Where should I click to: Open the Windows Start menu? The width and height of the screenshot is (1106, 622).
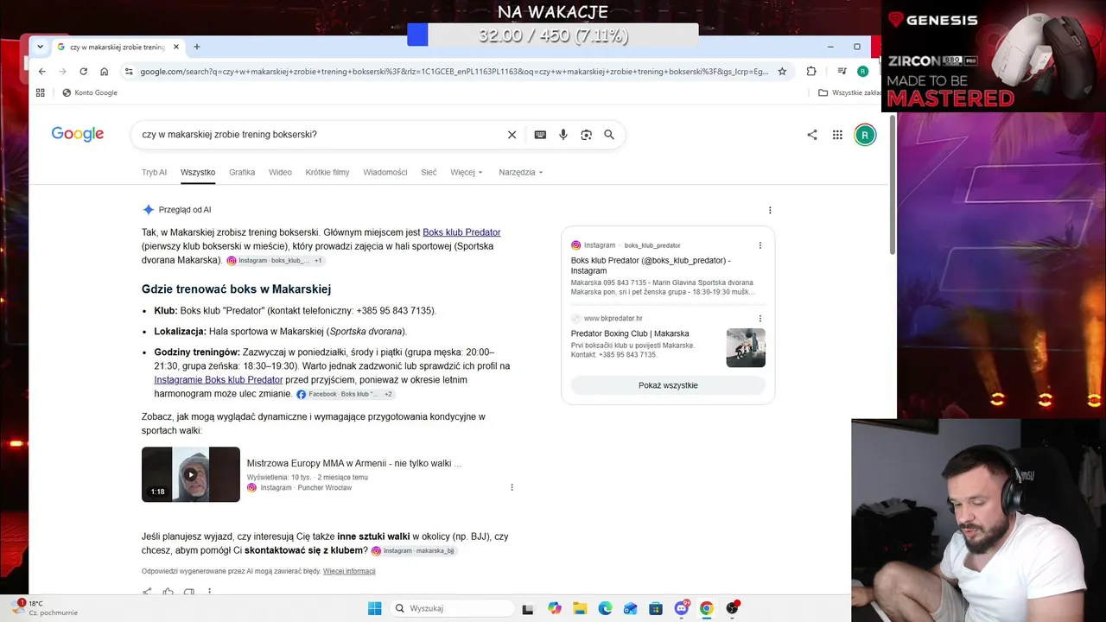point(374,608)
